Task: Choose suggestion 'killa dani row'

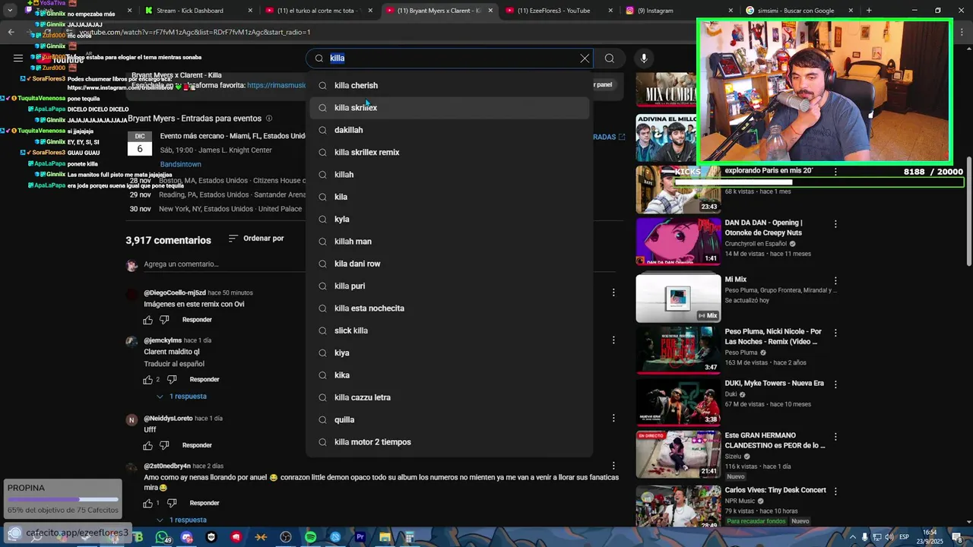Action: pos(449,264)
